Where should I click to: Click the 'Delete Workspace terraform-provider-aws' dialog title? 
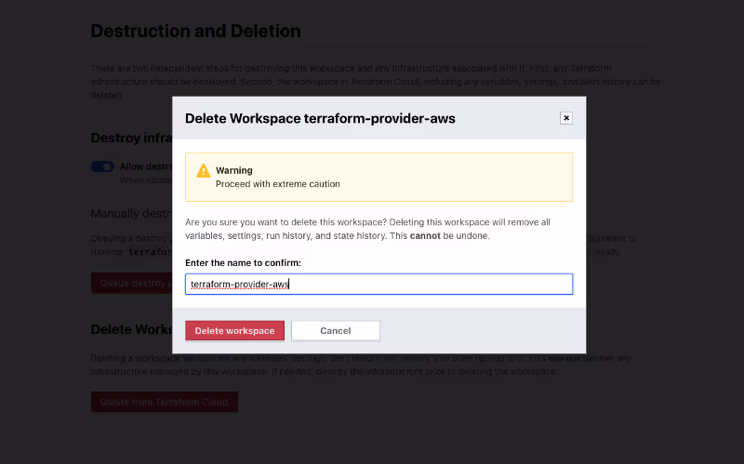(x=320, y=119)
